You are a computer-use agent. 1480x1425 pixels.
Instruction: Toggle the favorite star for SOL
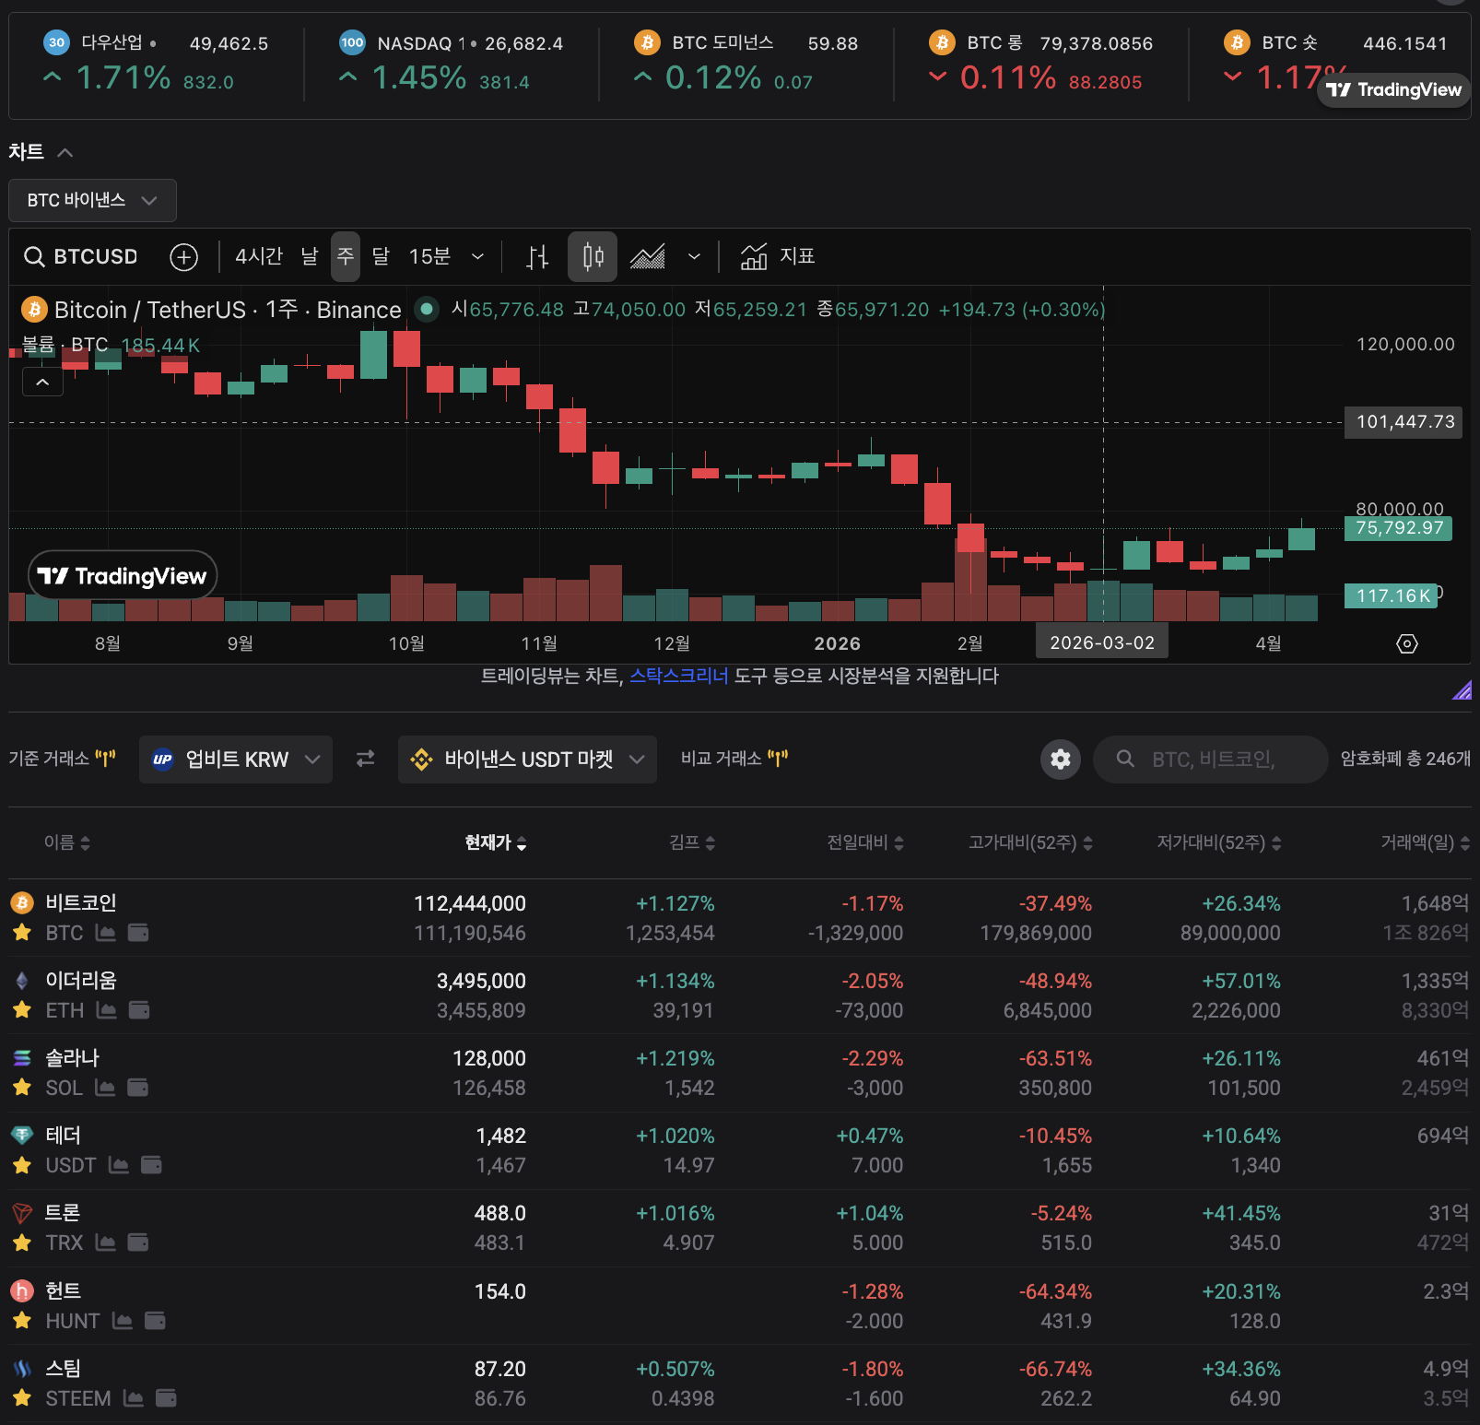pos(22,1088)
